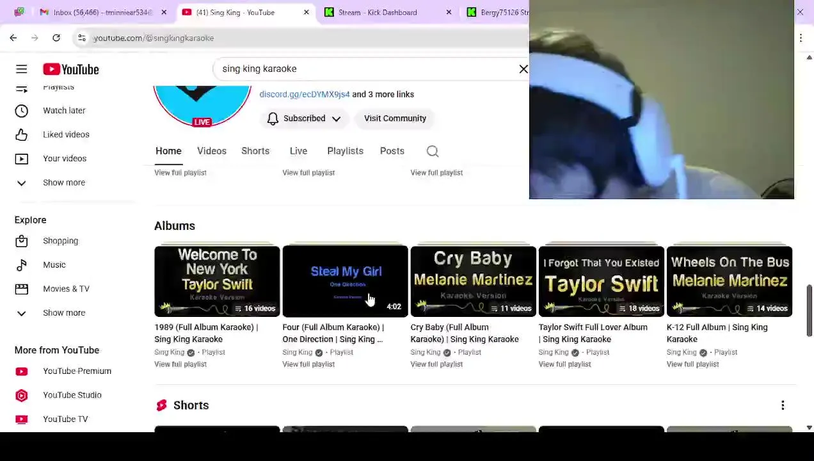Viewport: 814px width, 461px height.
Task: Click Visit Community button
Action: click(395, 118)
